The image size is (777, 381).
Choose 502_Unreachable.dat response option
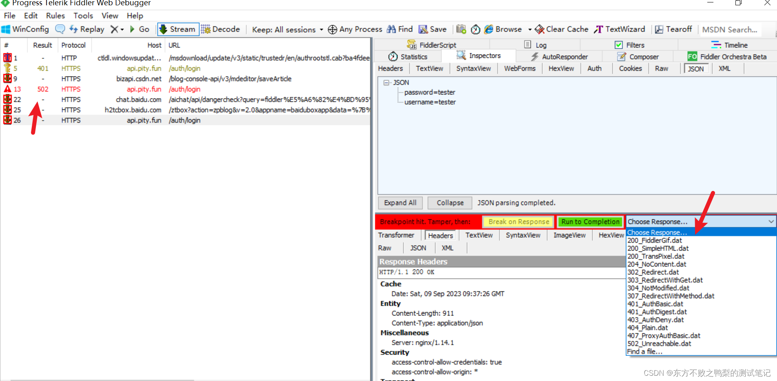pyautogui.click(x=659, y=344)
